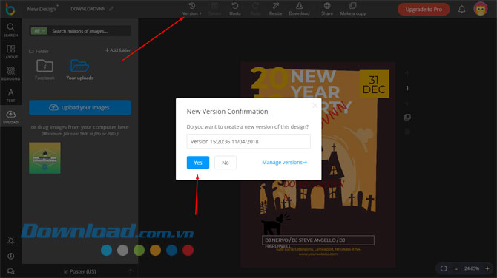The image size is (497, 278).
Task: Click the fit to screen icon
Action: click(444, 268)
